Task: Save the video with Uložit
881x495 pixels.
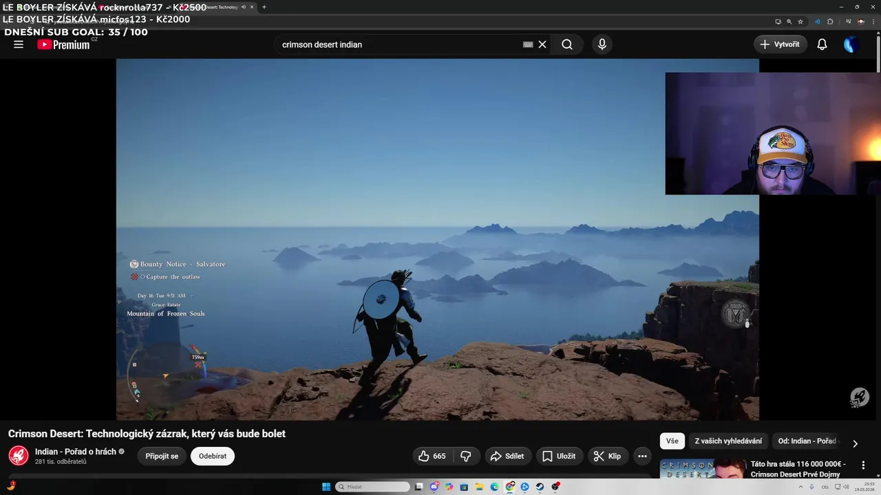Action: [x=559, y=456]
